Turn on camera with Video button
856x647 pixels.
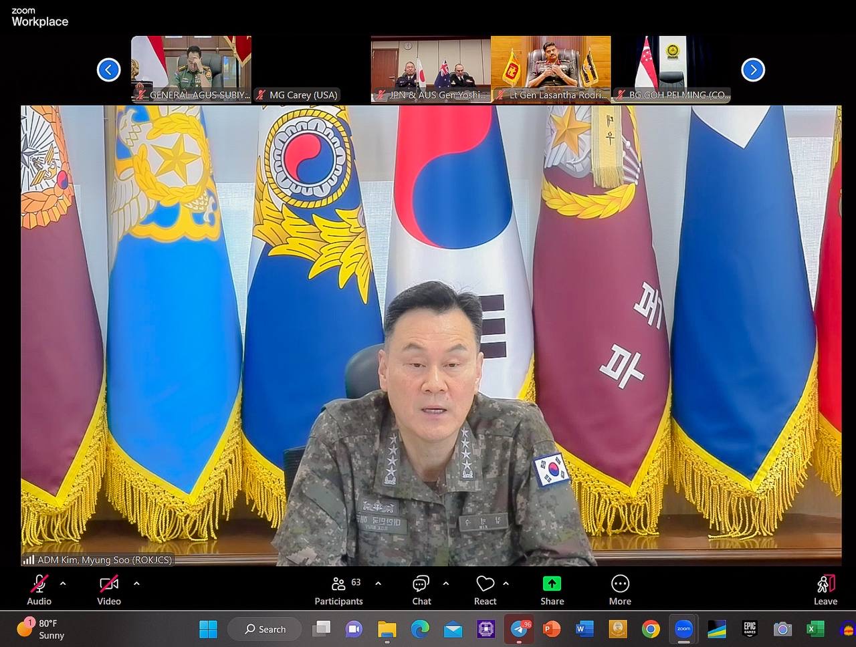(x=109, y=589)
